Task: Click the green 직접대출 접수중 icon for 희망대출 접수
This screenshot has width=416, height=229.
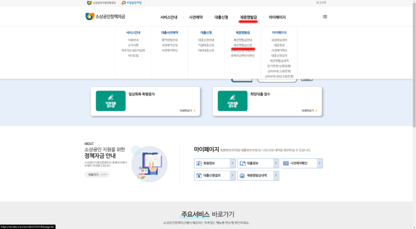Action: coord(232,100)
